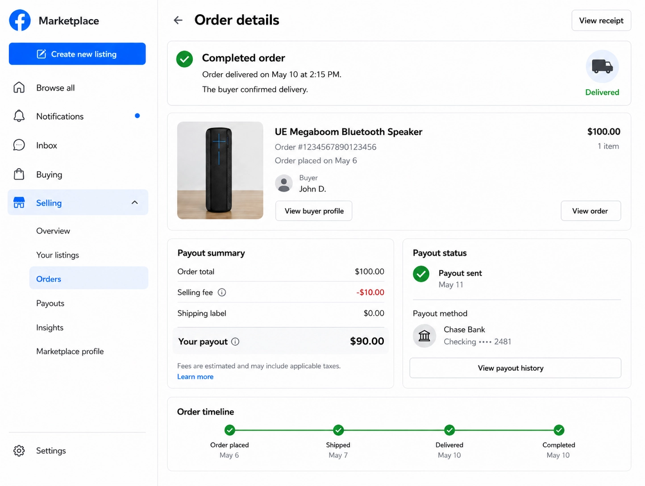Click View buyer profile button
The height and width of the screenshot is (486, 645).
coord(314,211)
